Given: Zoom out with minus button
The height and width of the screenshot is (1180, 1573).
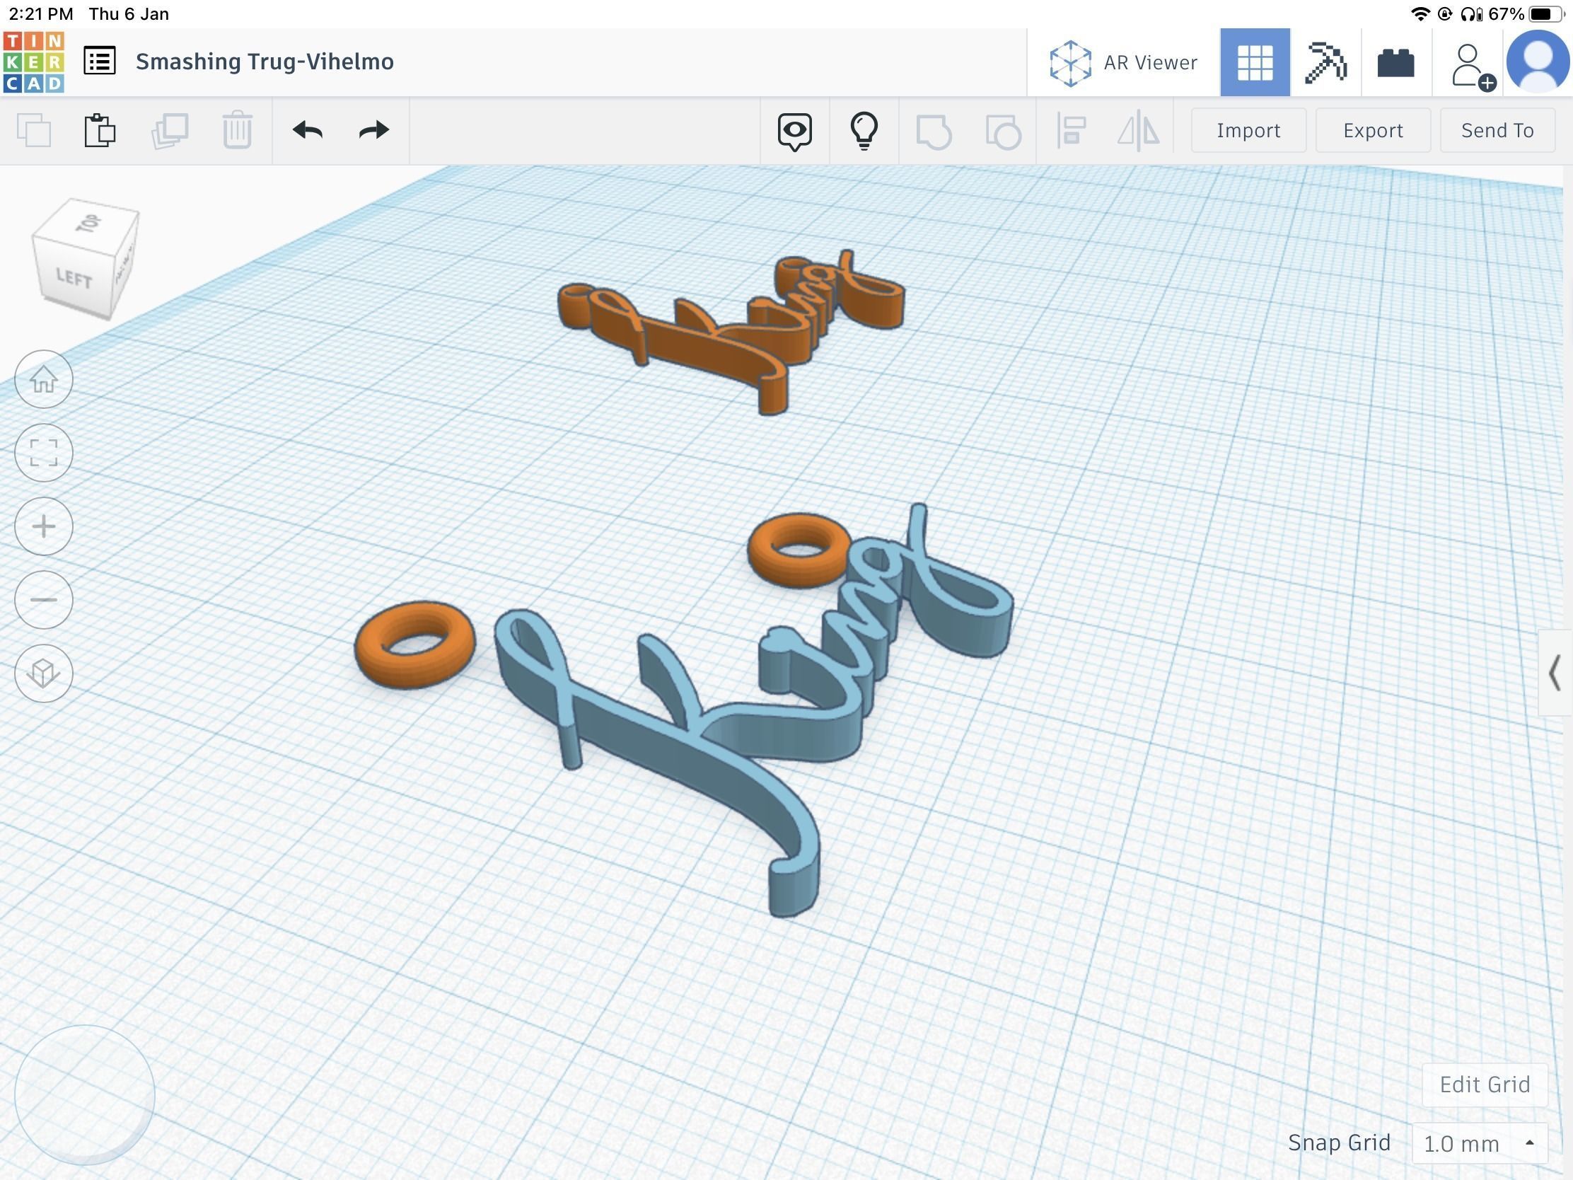Looking at the screenshot, I should (x=44, y=600).
